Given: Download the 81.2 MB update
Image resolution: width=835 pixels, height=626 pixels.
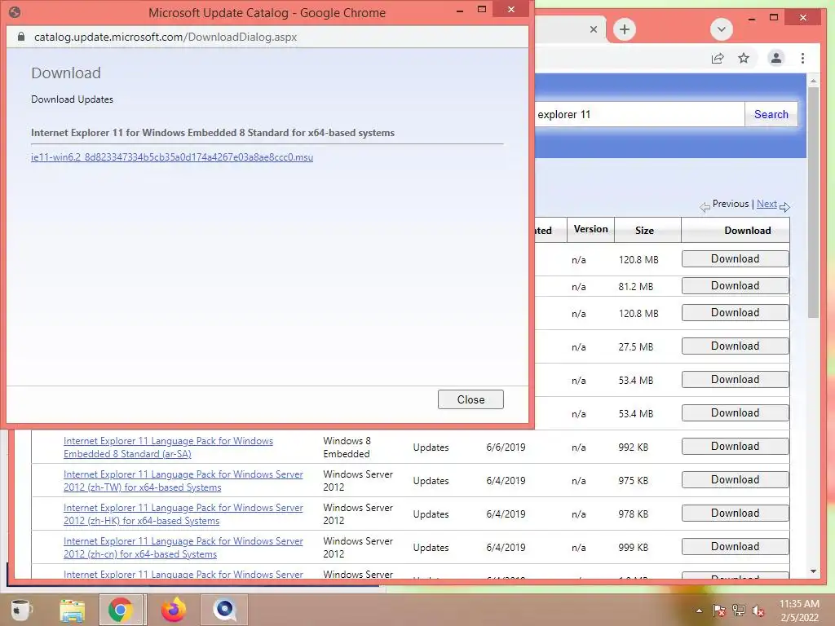Looking at the screenshot, I should click(735, 286).
